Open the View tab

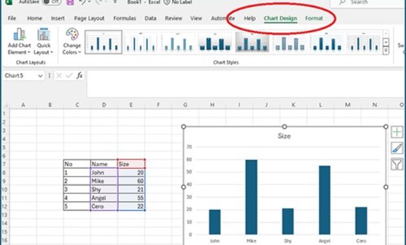[196, 18]
